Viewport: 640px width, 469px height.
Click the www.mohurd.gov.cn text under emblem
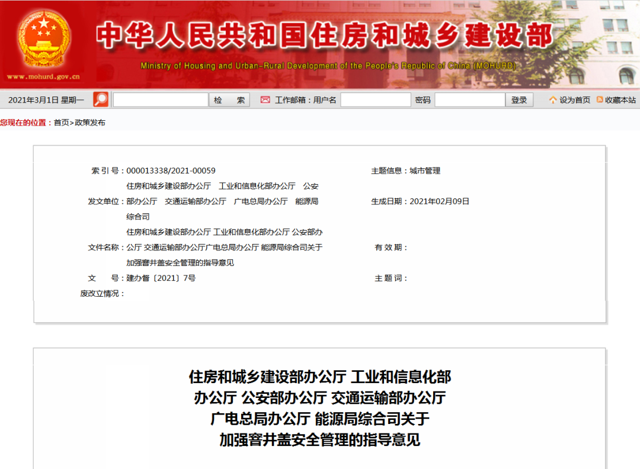coord(43,76)
